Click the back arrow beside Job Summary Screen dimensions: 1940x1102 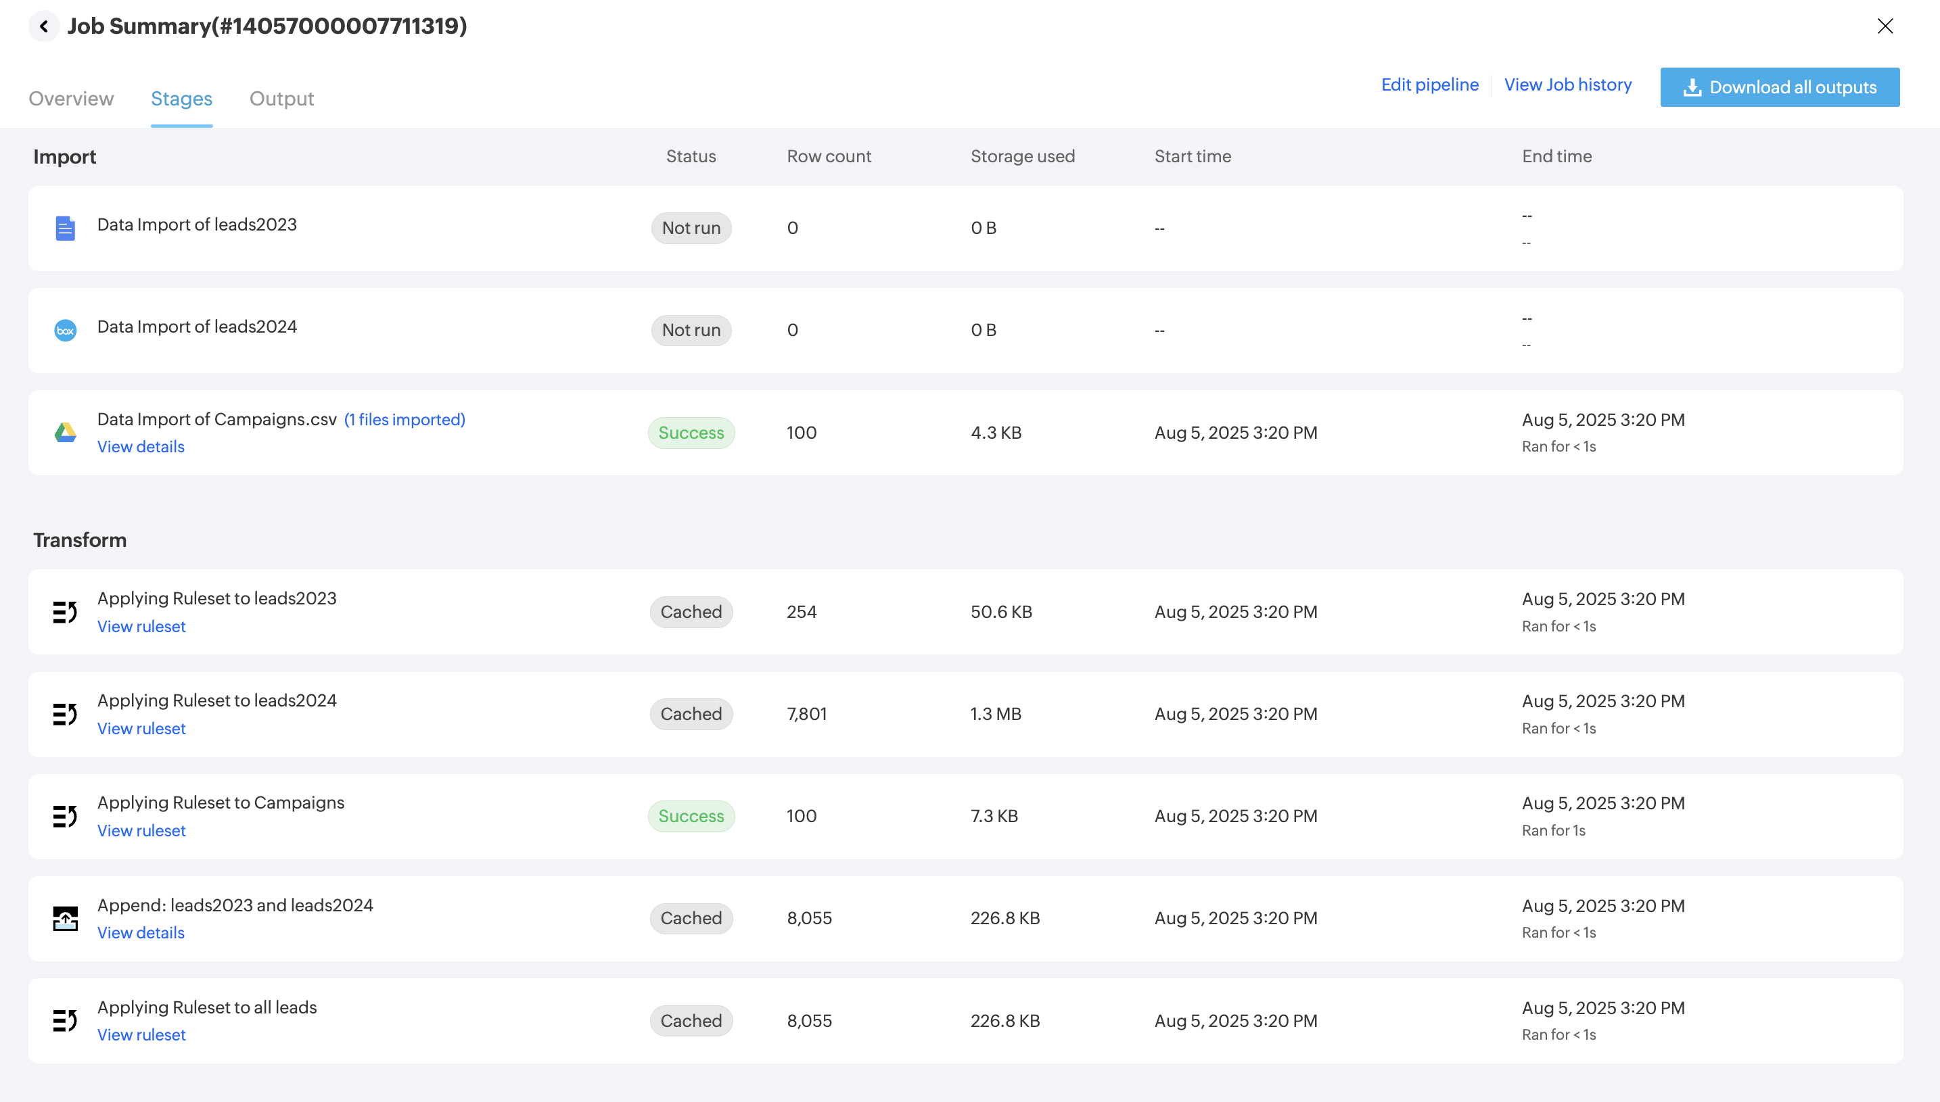pos(44,26)
